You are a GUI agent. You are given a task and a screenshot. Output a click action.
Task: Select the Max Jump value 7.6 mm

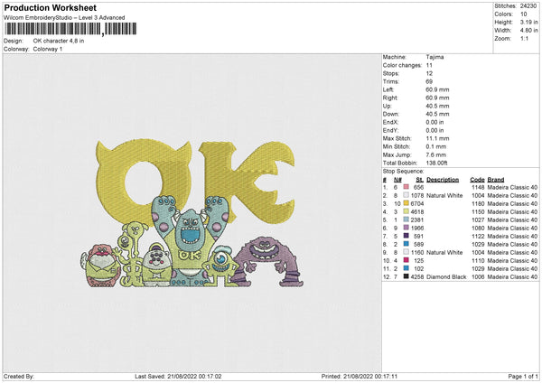tap(436, 154)
